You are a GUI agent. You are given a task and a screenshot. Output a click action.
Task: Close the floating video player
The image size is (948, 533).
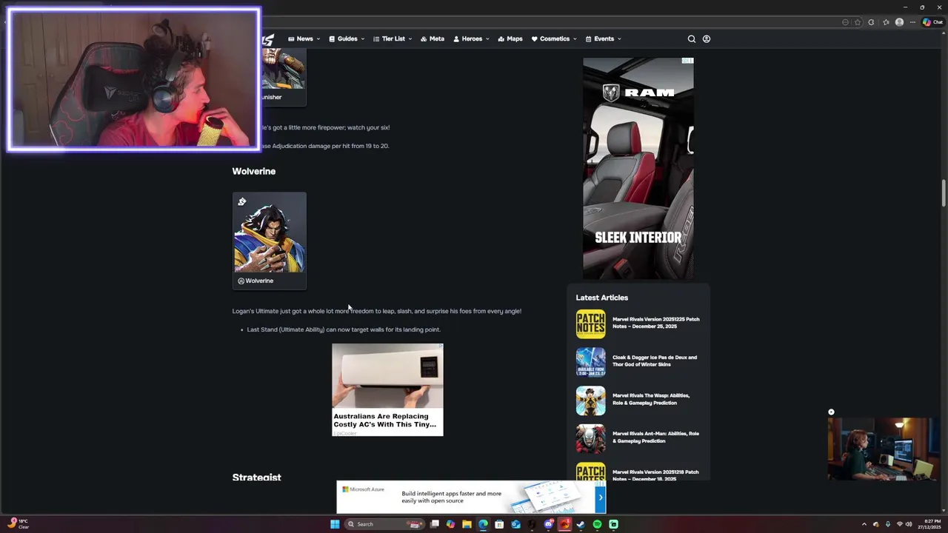pos(831,412)
